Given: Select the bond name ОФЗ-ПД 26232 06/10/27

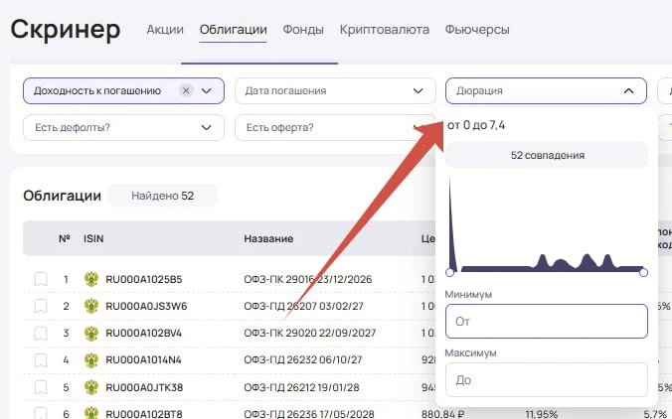Looking at the screenshot, I should tap(303, 360).
